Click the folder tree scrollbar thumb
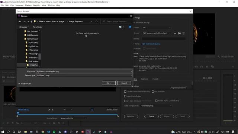Screen dimensions: 238x134 (40, 57)
